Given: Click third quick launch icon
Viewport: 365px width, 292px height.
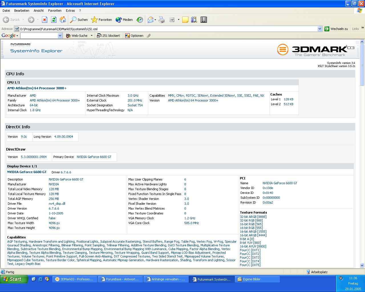Looking at the screenshot, I should coord(47,279).
